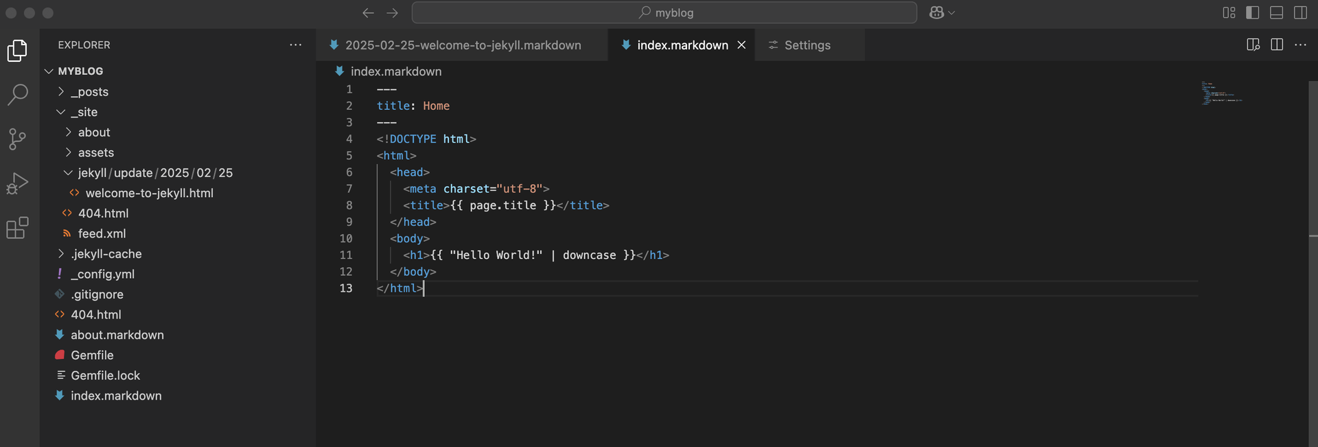Open the Run and Debug view
The height and width of the screenshot is (447, 1318).
tap(18, 183)
